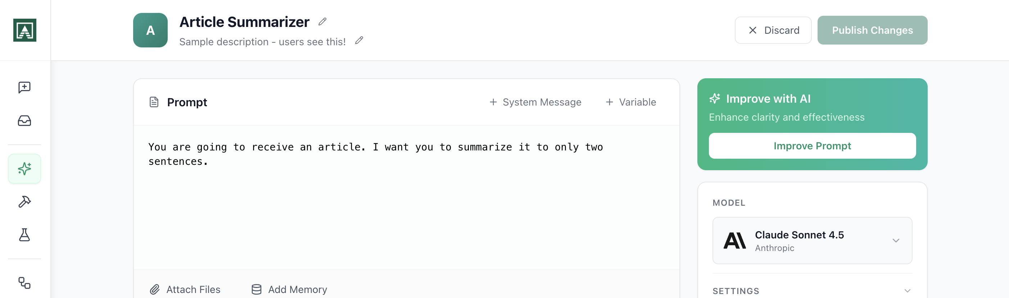Viewport: 1009px width, 298px height.
Task: Add a System Message to the prompt
Action: point(535,102)
